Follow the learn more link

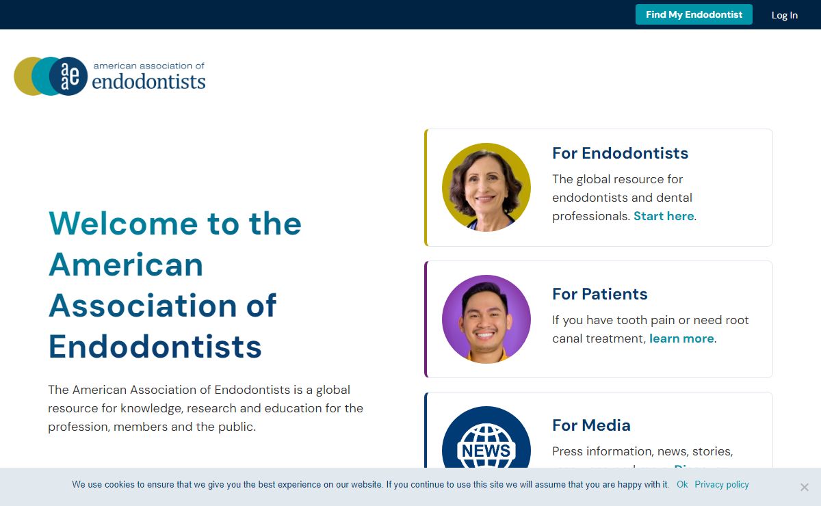(x=681, y=338)
